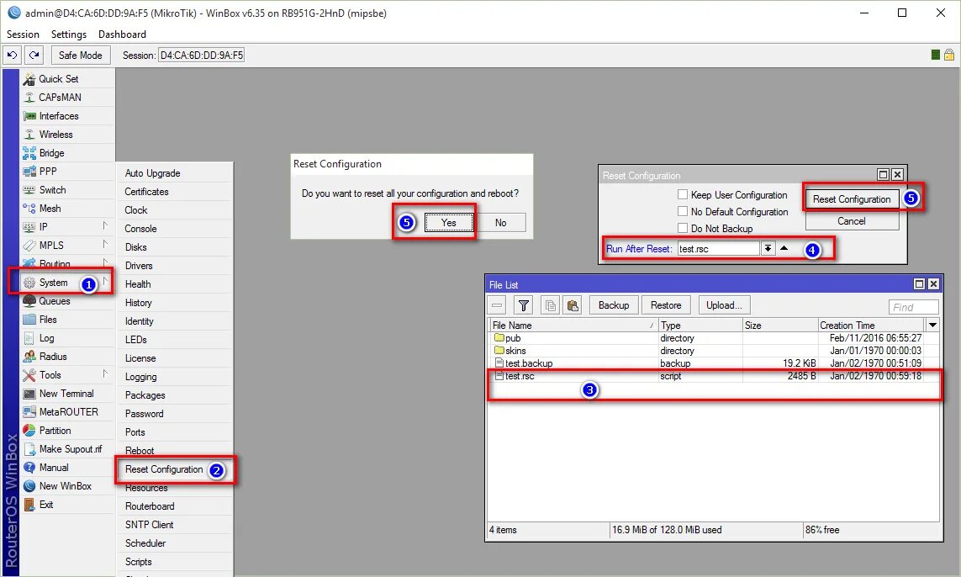Open File List column chooser dropdown
The image size is (961, 577).
coord(932,325)
